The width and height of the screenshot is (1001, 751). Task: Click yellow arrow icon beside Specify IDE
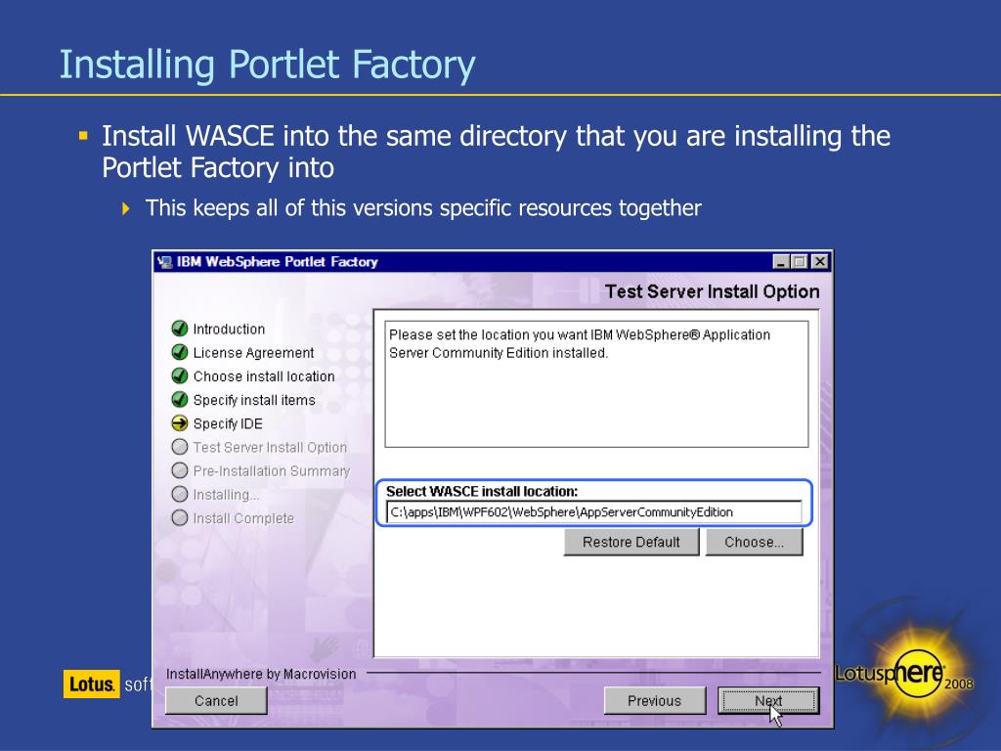(x=180, y=423)
